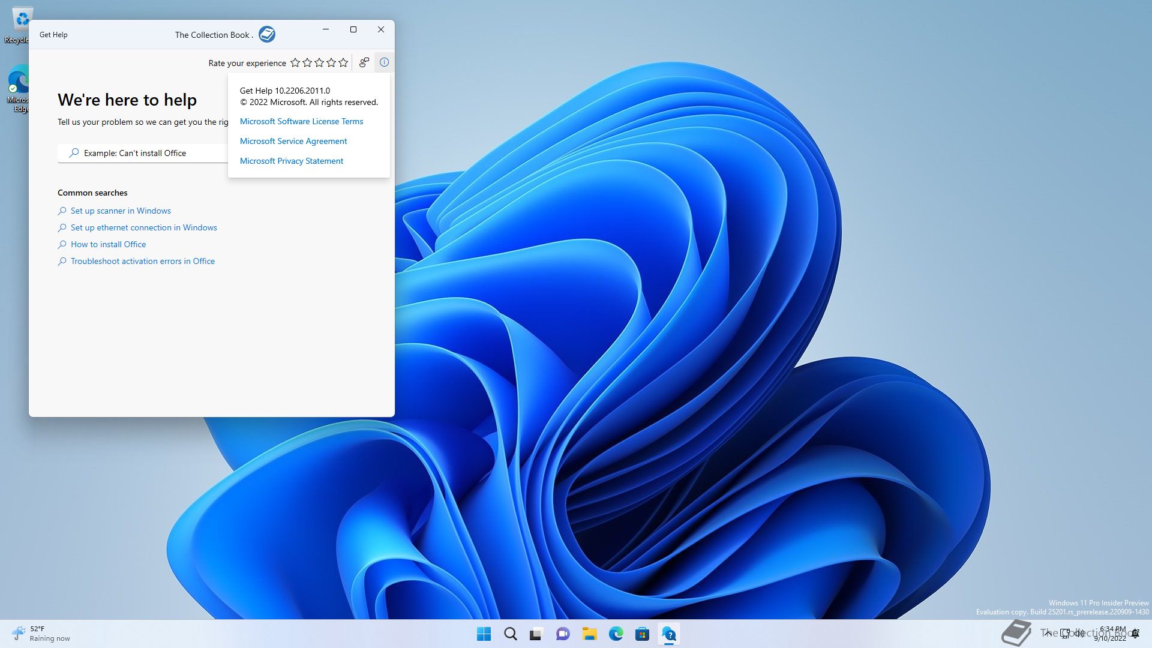The height and width of the screenshot is (648, 1152).
Task: Click the 'Rate your experience' label
Action: (x=247, y=63)
